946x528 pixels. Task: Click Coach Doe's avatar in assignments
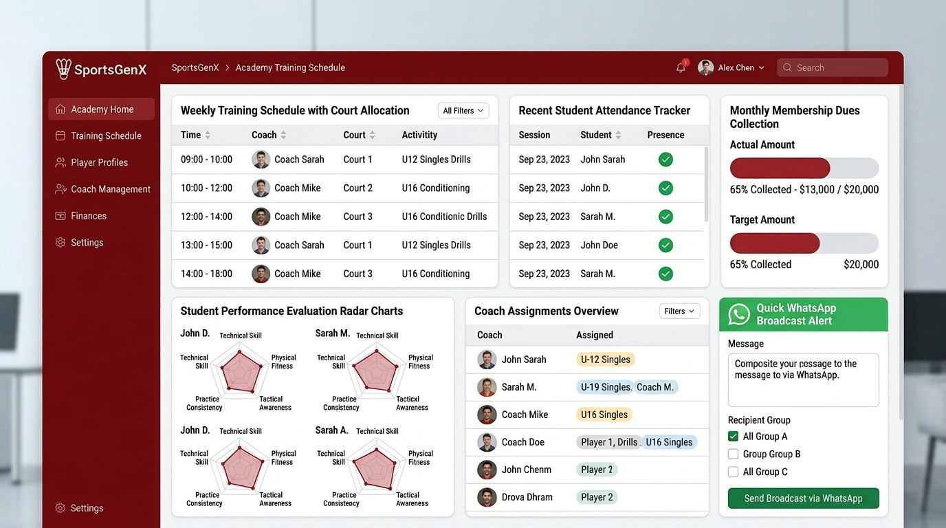pyautogui.click(x=487, y=442)
